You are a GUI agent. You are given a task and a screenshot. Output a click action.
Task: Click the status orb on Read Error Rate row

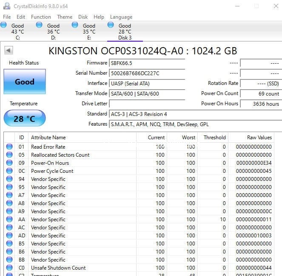click(9, 146)
